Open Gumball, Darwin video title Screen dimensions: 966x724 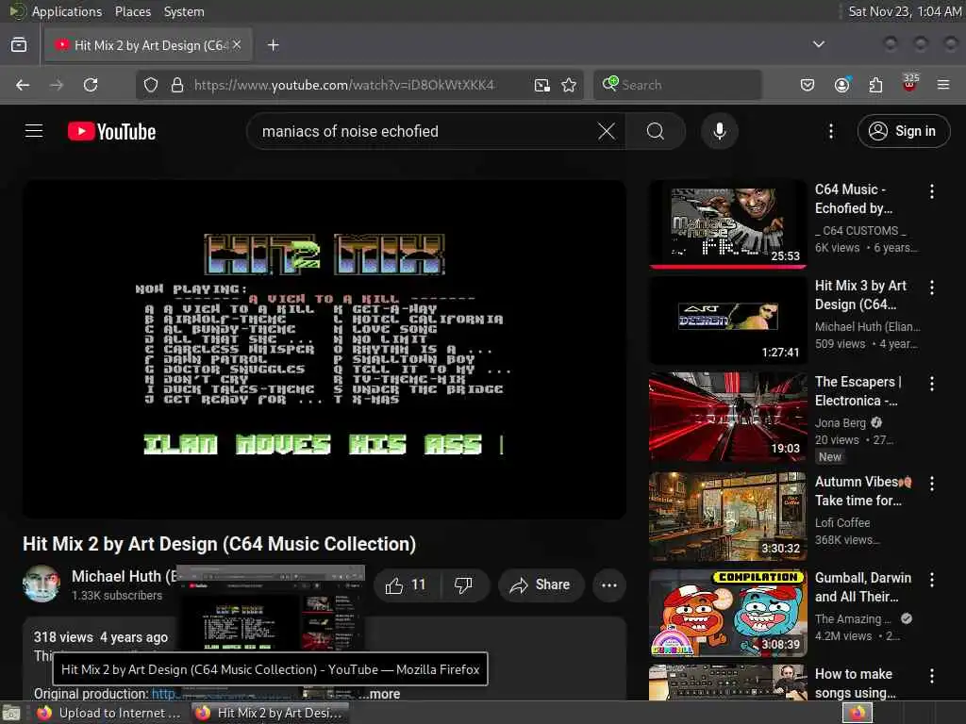pos(863,587)
